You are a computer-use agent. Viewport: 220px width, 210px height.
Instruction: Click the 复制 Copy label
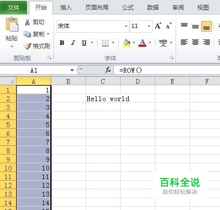tap(39, 34)
